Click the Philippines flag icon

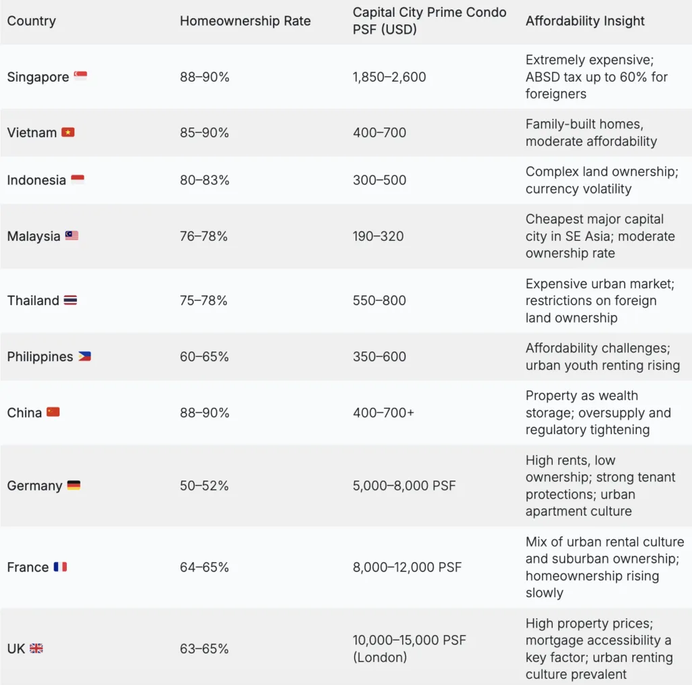coord(84,356)
